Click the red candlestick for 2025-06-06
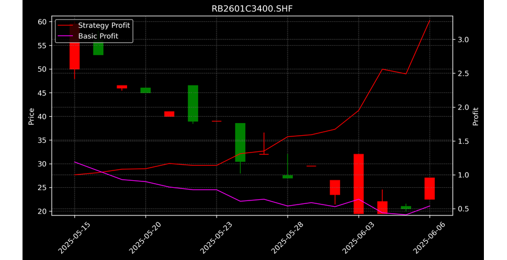507x260 pixels. [x=430, y=189]
